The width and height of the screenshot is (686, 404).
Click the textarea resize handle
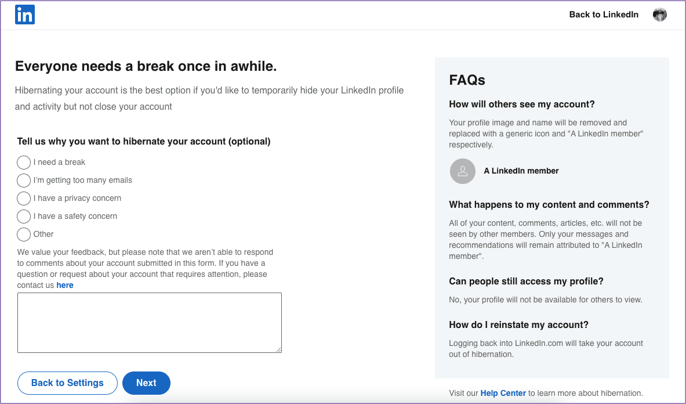tap(278, 349)
